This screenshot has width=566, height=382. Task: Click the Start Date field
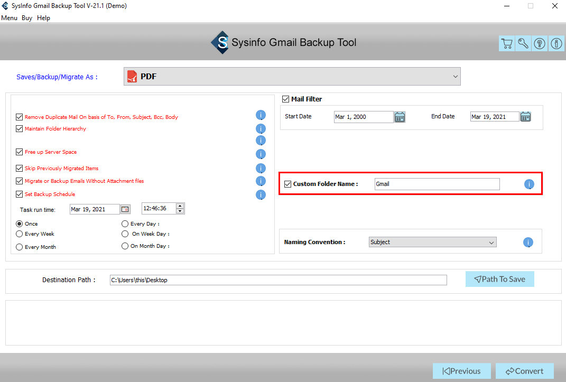(364, 117)
